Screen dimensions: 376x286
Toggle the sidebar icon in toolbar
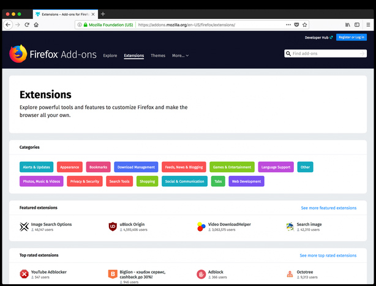click(357, 24)
